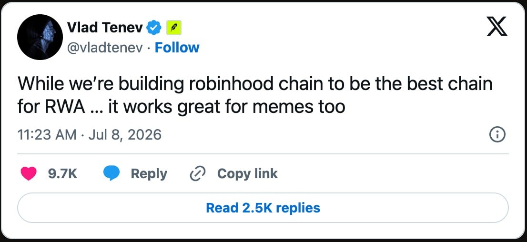Click the Reply text label
The height and width of the screenshot is (242, 527).
tap(149, 174)
